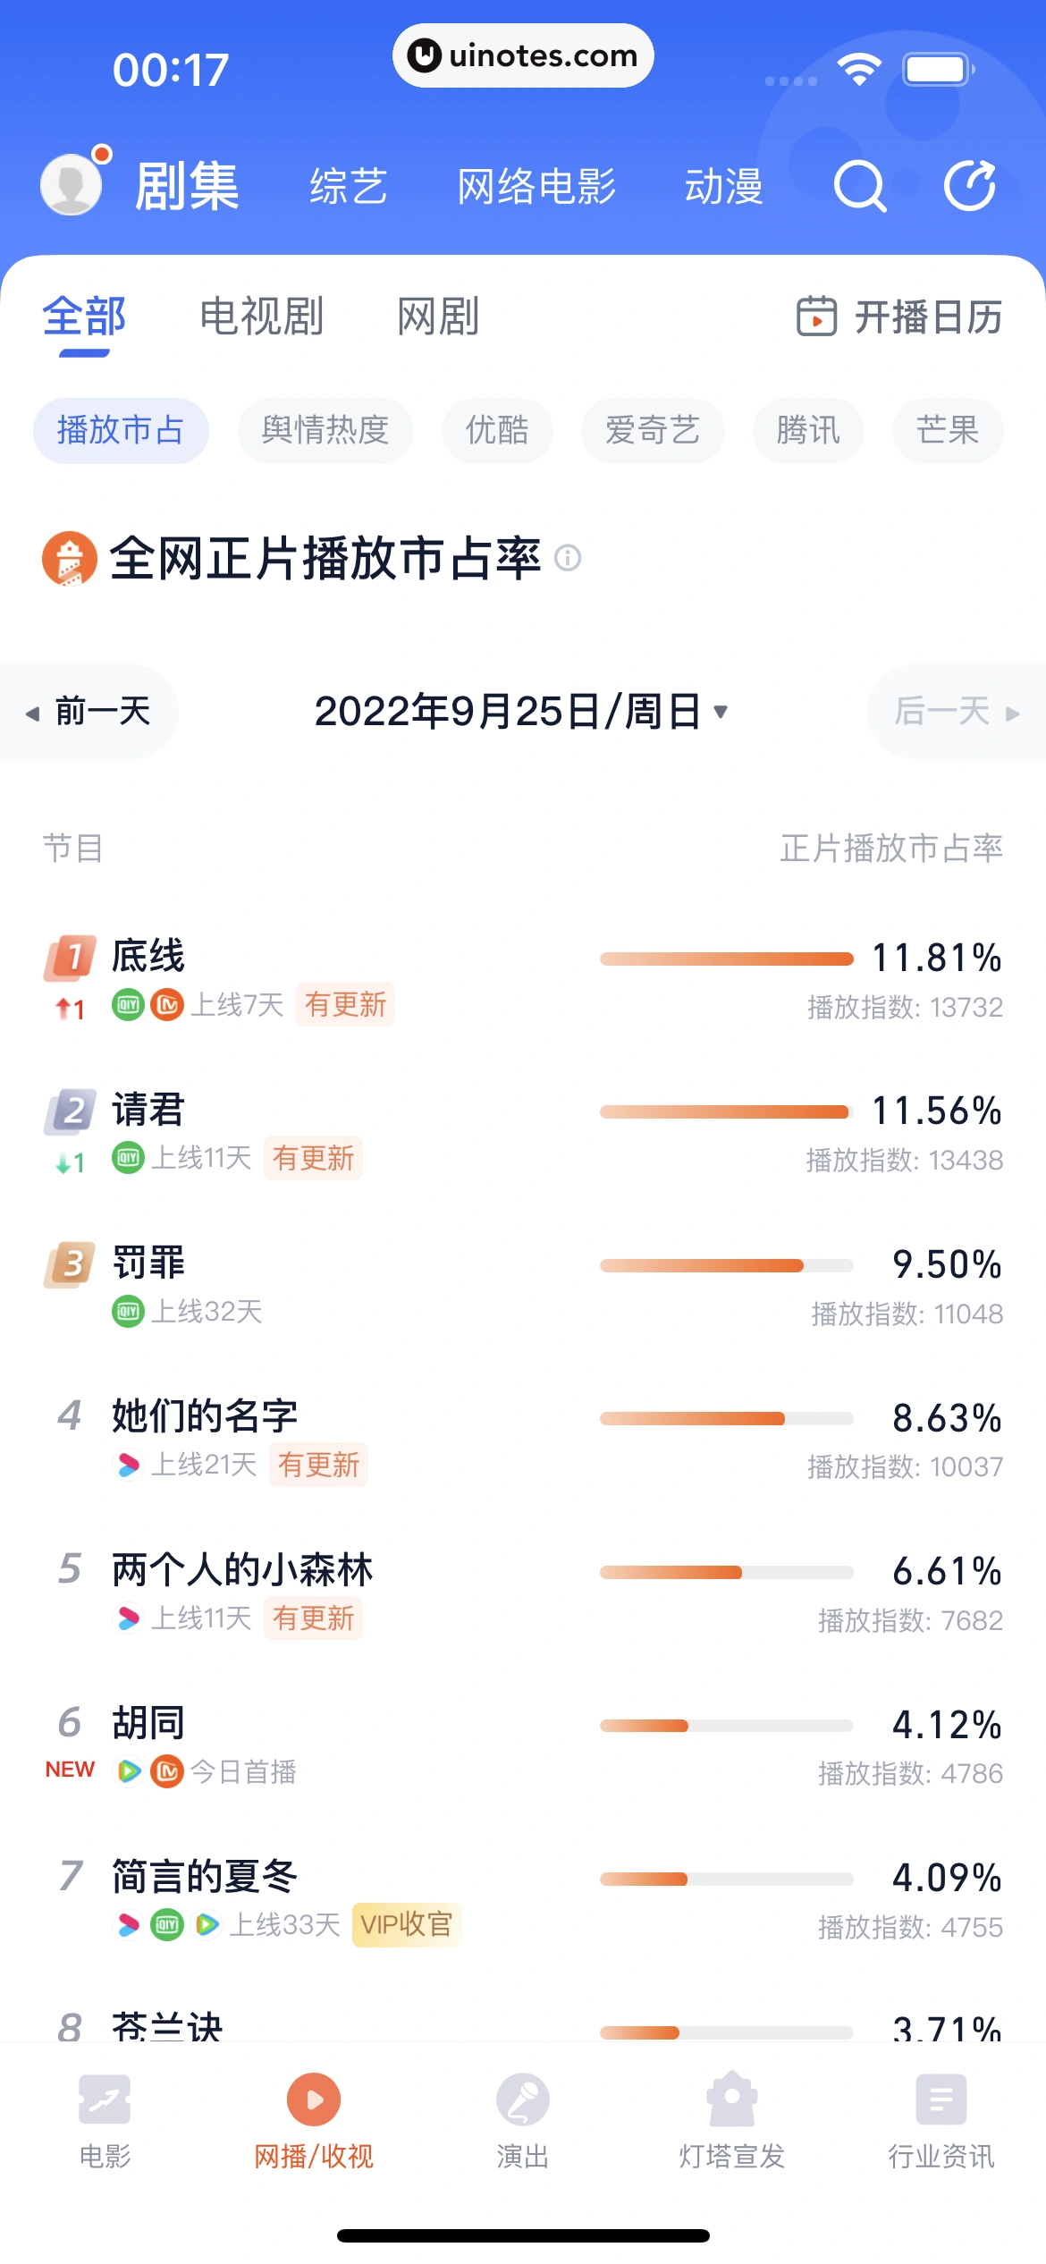Expand the 2022年9月25日 date picker

pos(521,712)
